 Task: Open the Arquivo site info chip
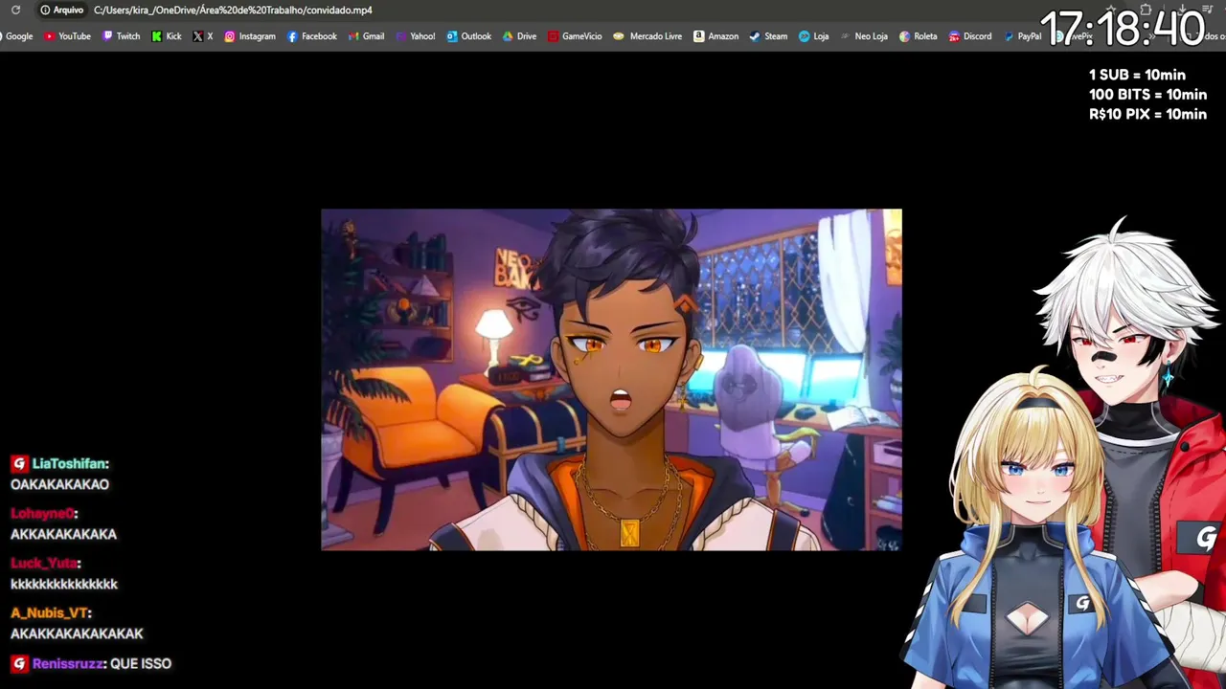(x=61, y=10)
